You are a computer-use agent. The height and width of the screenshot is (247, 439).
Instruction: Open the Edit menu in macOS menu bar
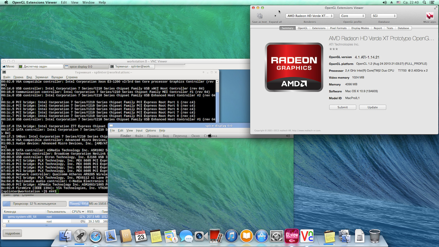click(x=64, y=2)
